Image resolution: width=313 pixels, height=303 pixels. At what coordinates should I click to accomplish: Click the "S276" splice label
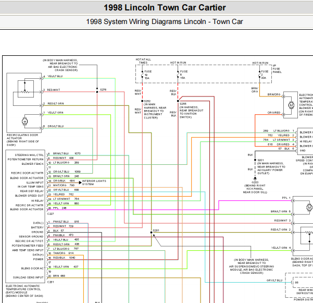pyautogui.click(x=103, y=90)
